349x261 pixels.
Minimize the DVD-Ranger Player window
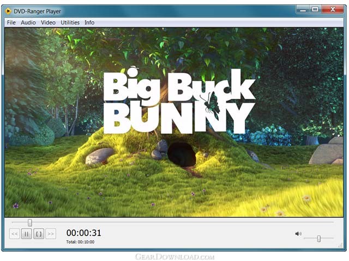303,9
